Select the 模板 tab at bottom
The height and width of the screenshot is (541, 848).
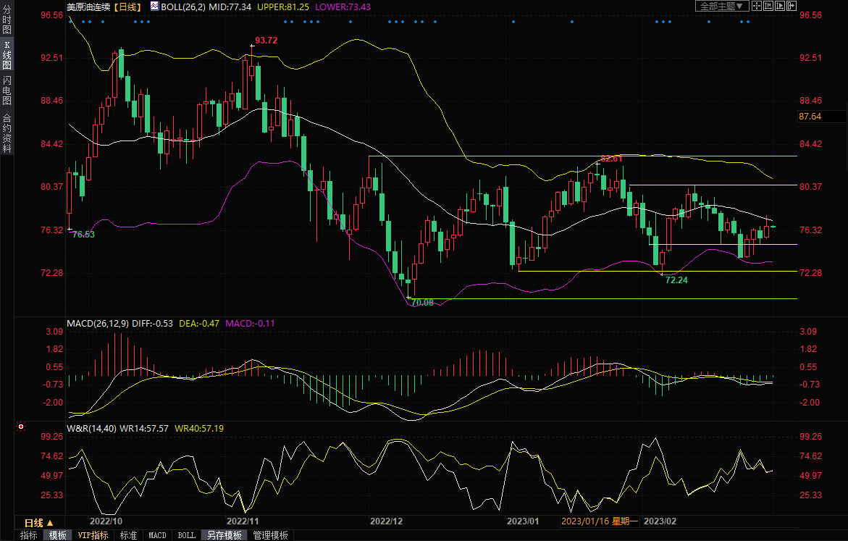click(58, 535)
